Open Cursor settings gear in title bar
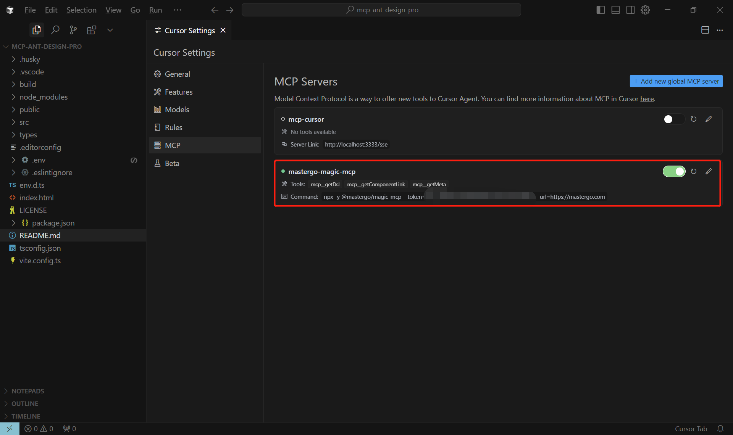Screen dimensions: 733x435 point(645,10)
